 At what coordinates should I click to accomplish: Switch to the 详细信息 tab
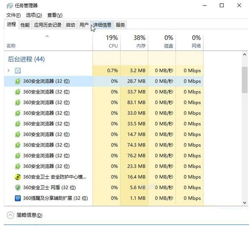(x=102, y=25)
